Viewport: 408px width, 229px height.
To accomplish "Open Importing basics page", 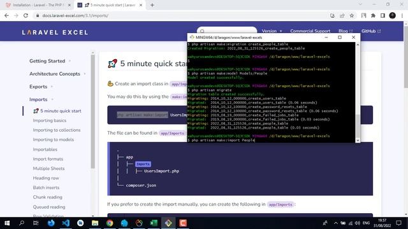I will [x=50, y=120].
